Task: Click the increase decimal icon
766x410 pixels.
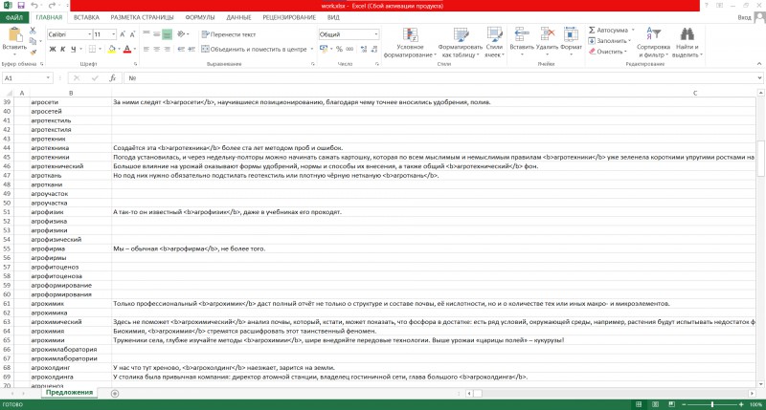Action: click(364, 49)
